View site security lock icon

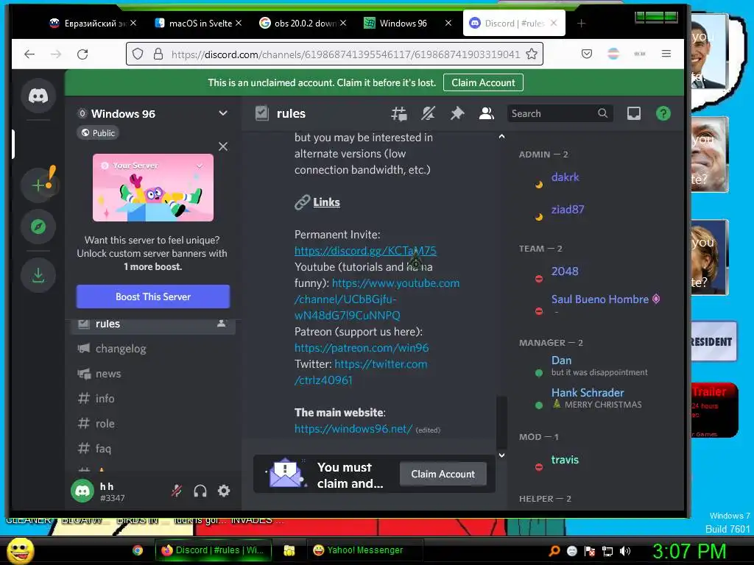[158, 54]
